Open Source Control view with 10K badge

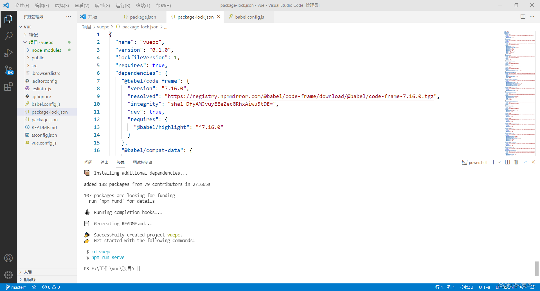pyautogui.click(x=8, y=70)
